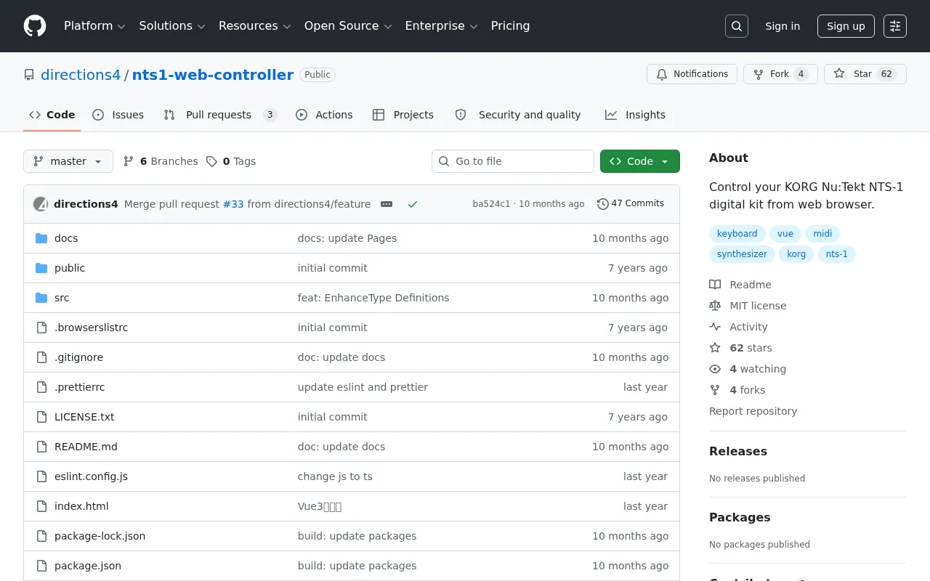
Task: Open the Packages section heading
Action: pos(740,517)
